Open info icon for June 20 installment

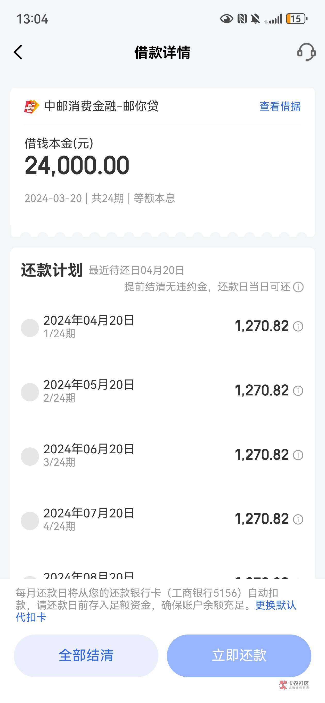(x=298, y=455)
